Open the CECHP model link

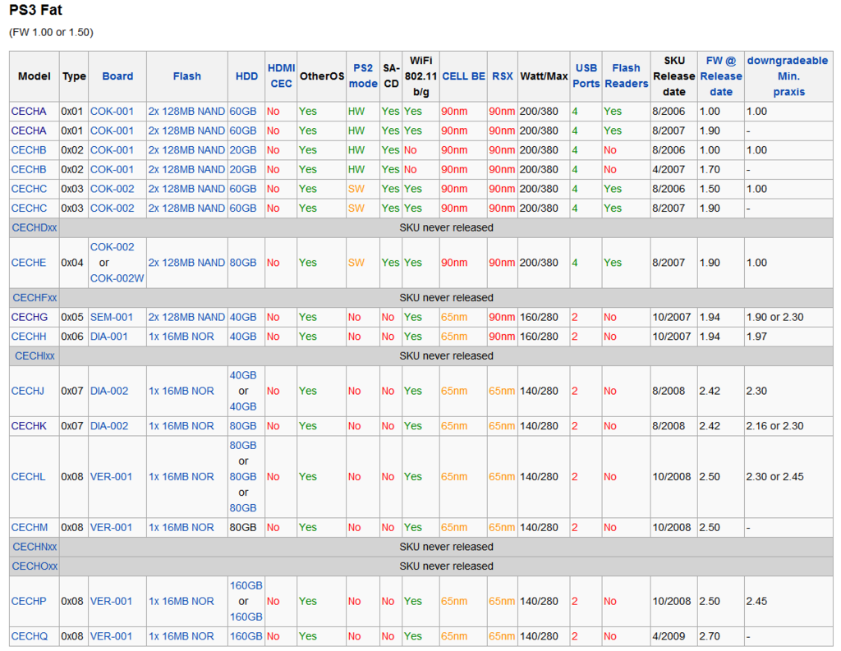(x=29, y=602)
